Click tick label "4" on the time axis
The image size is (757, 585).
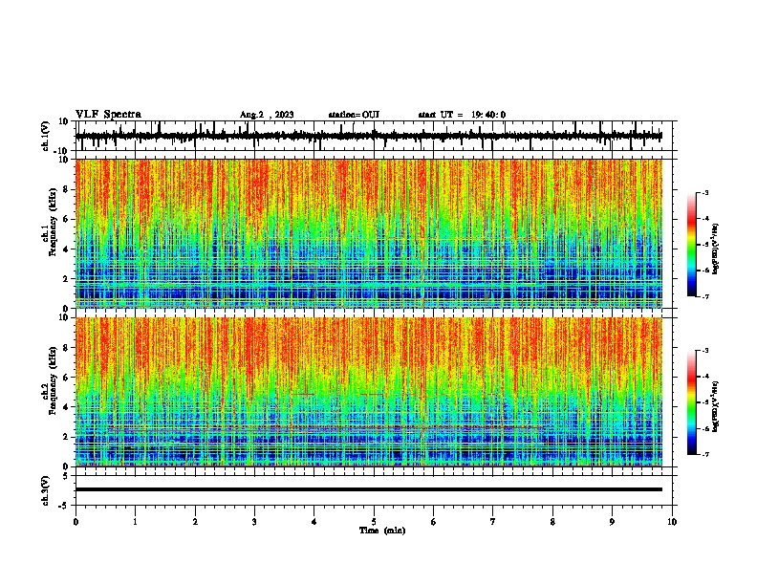click(314, 522)
